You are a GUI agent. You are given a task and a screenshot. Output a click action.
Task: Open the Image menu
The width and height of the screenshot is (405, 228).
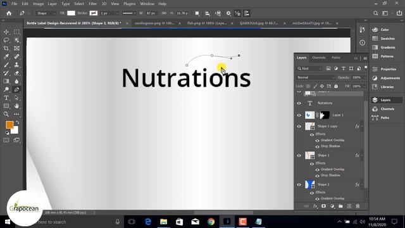pos(38,4)
